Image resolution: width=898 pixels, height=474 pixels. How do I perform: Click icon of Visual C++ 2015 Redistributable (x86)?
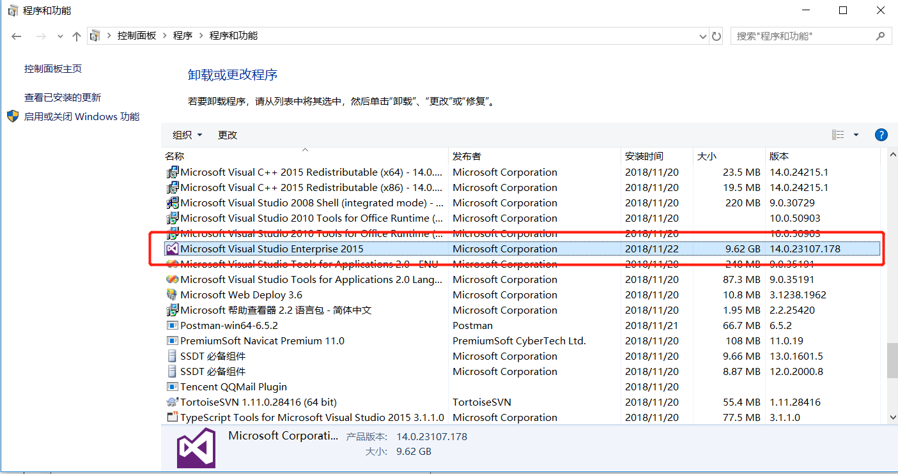coord(173,187)
